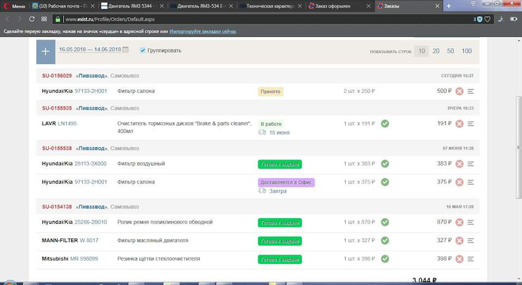Image resolution: width=522 pixels, height=285 pixels.
Task: Open row menu for MANN-FILTER W 8017
Action: pos(470,240)
